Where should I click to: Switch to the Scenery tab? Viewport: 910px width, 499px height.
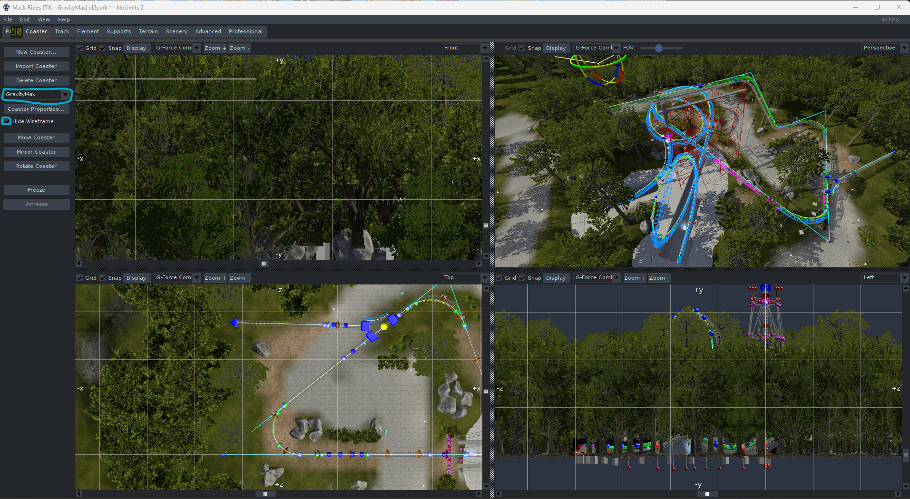176,31
